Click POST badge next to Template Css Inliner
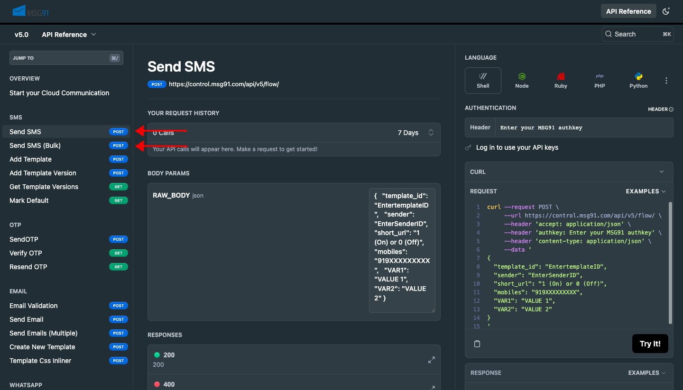 click(x=119, y=361)
